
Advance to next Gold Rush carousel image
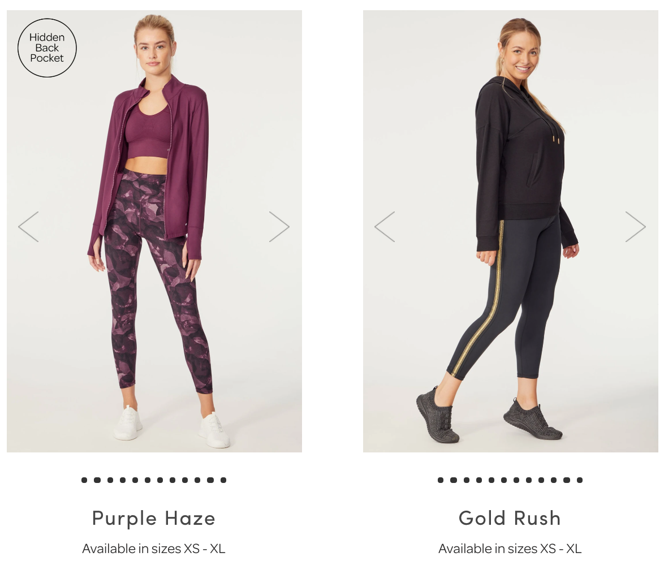coord(636,227)
